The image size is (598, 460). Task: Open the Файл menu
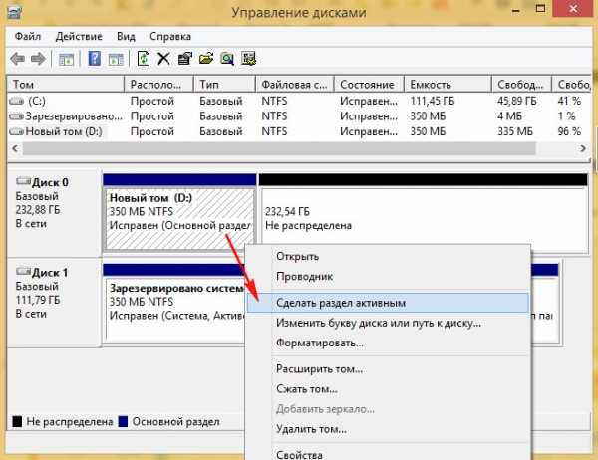click(x=28, y=36)
